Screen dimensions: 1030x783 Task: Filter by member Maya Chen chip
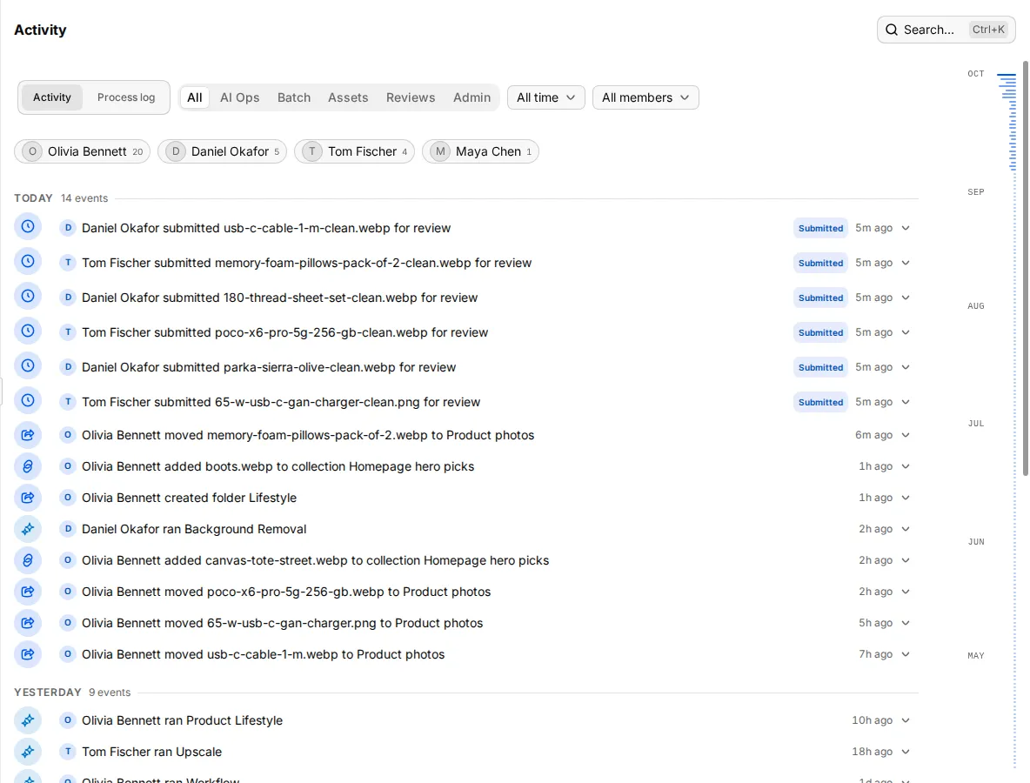[x=480, y=151]
